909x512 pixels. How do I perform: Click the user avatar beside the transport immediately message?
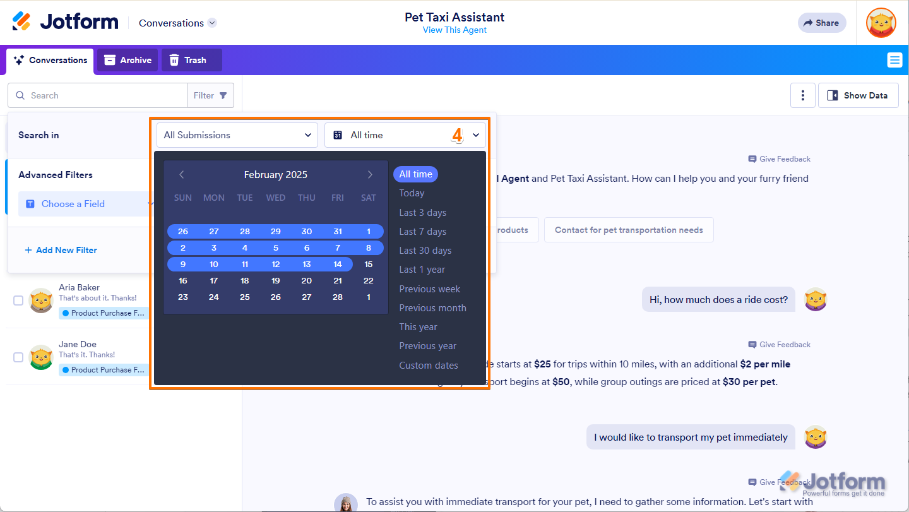click(x=816, y=437)
